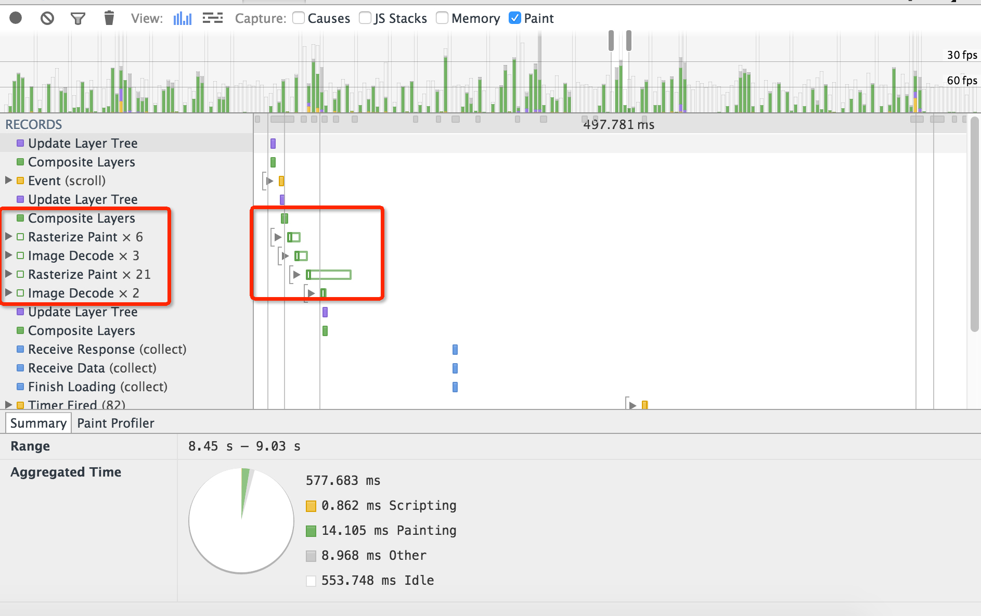Click the Aggregated Time label
The height and width of the screenshot is (616, 981).
coord(66,472)
